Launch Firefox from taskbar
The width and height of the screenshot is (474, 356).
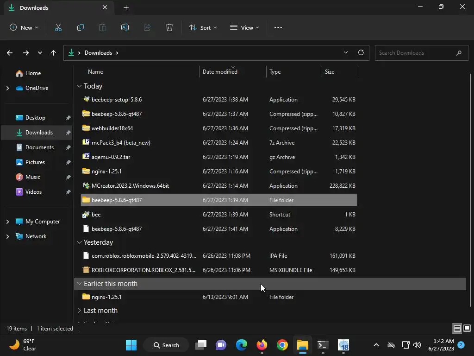[x=262, y=345]
